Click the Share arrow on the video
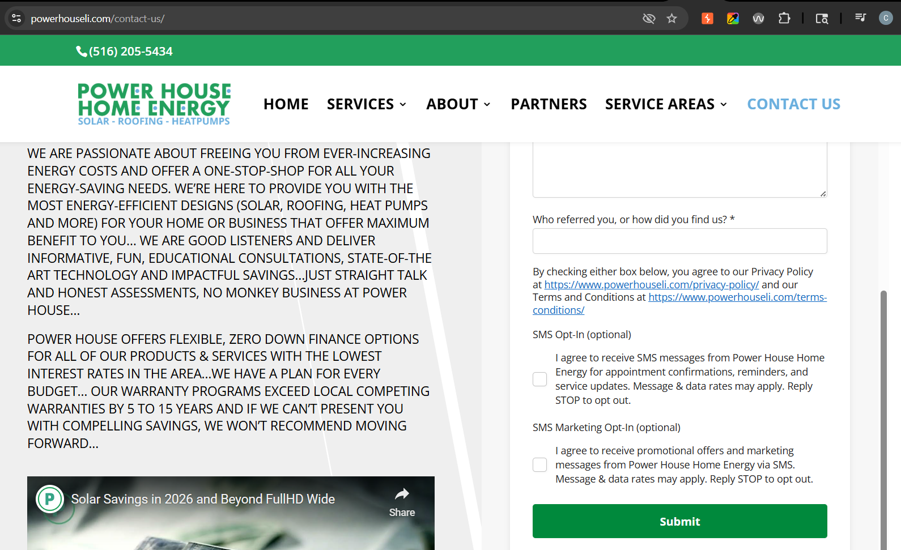 402,501
